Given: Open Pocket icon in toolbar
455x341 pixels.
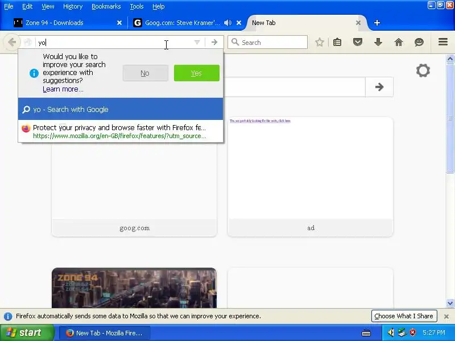Looking at the screenshot, I should pyautogui.click(x=358, y=42).
